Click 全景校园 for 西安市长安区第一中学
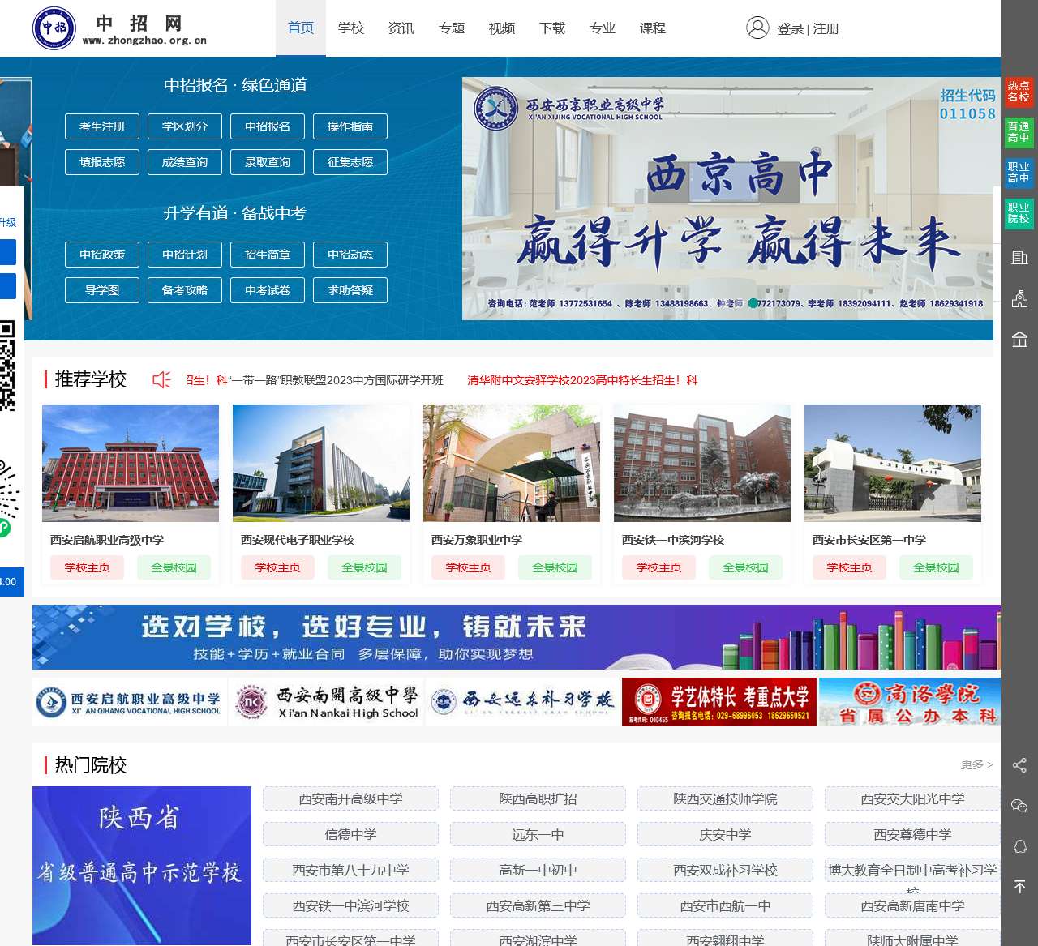 (936, 567)
